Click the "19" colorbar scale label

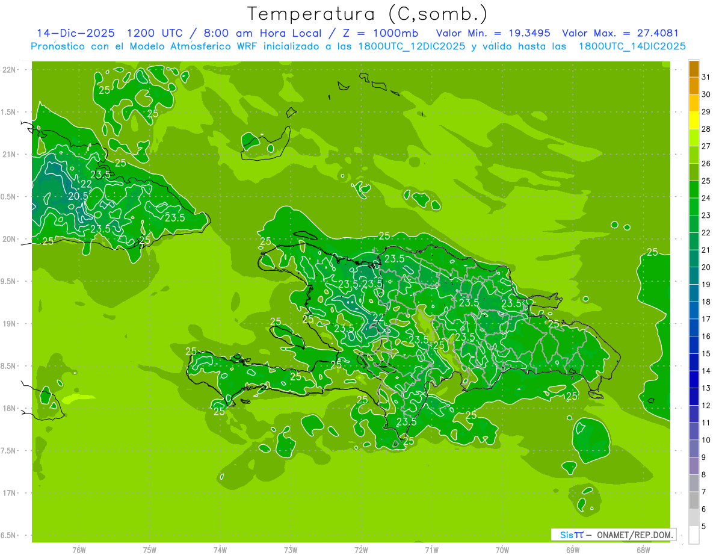tap(706, 285)
